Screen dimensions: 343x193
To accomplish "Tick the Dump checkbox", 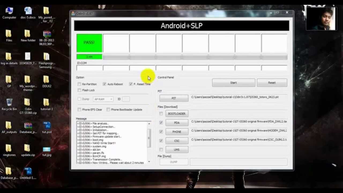I will coord(79,99).
